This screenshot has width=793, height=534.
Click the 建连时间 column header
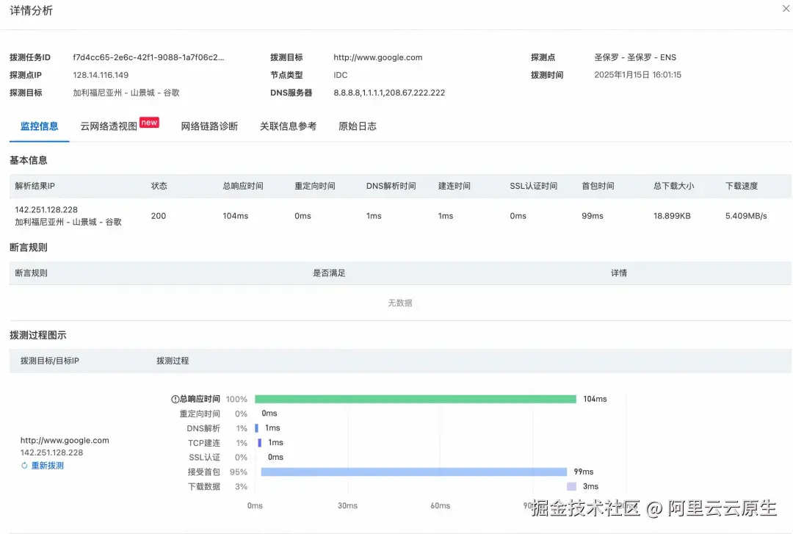coord(455,186)
